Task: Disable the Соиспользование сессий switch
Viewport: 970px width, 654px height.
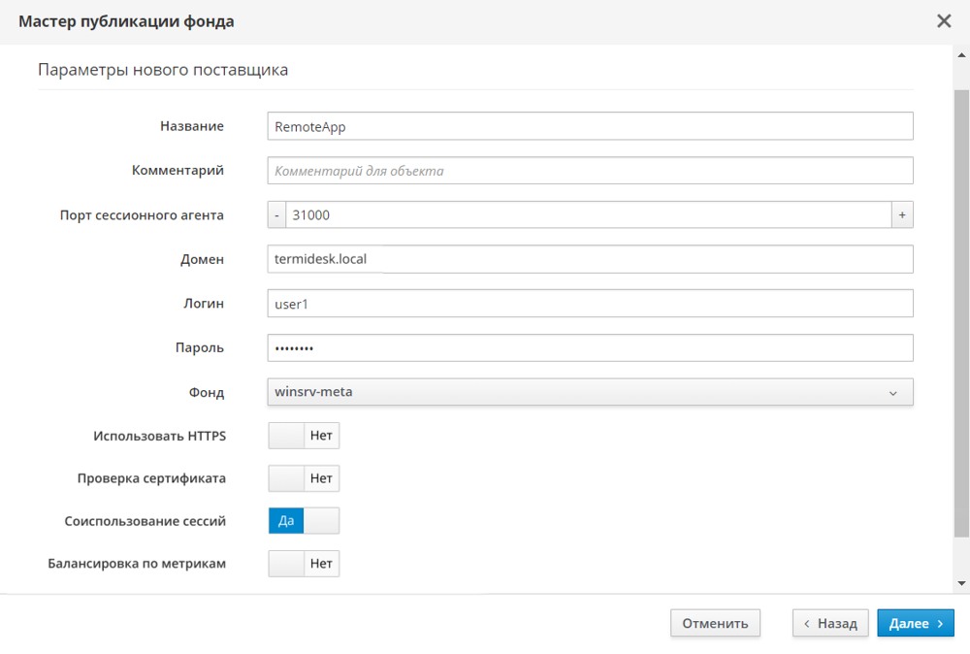Action: point(304,521)
